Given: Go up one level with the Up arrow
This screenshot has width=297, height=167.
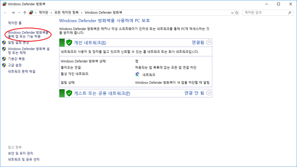Looking at the screenshot, I should (x=25, y=13).
